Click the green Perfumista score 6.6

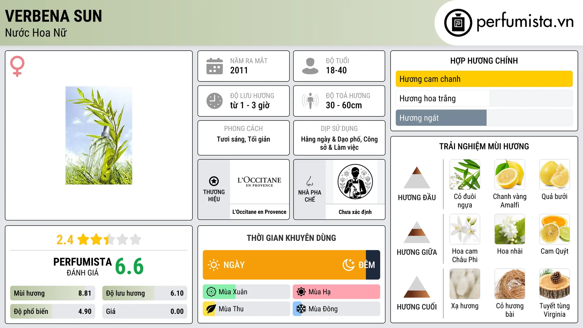pyautogui.click(x=130, y=266)
